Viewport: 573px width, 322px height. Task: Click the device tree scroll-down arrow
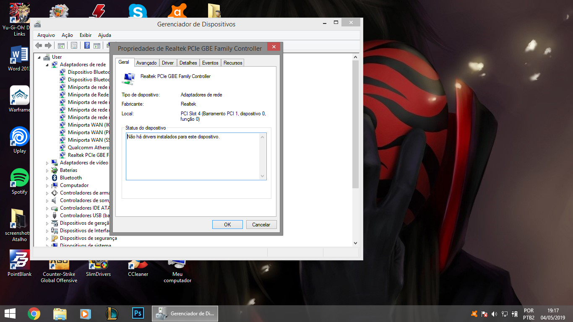[x=356, y=243]
